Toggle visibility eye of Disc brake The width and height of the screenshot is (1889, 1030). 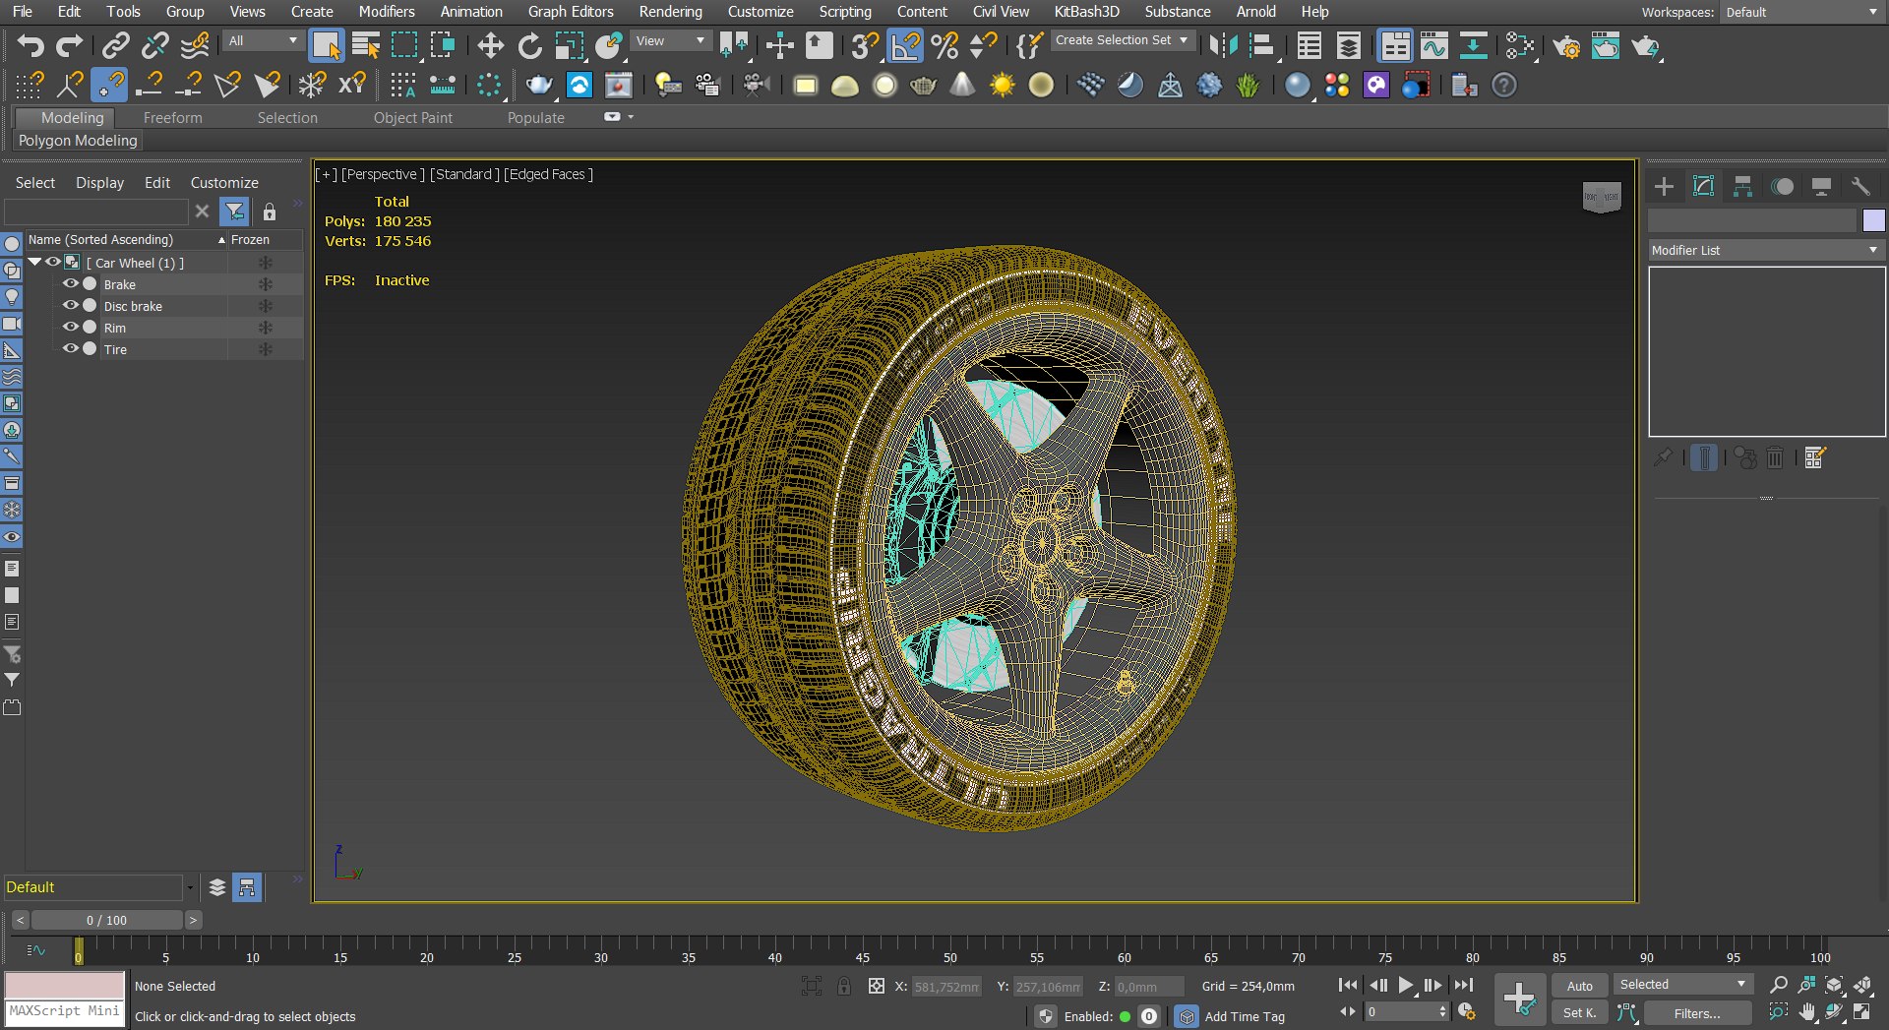point(71,305)
